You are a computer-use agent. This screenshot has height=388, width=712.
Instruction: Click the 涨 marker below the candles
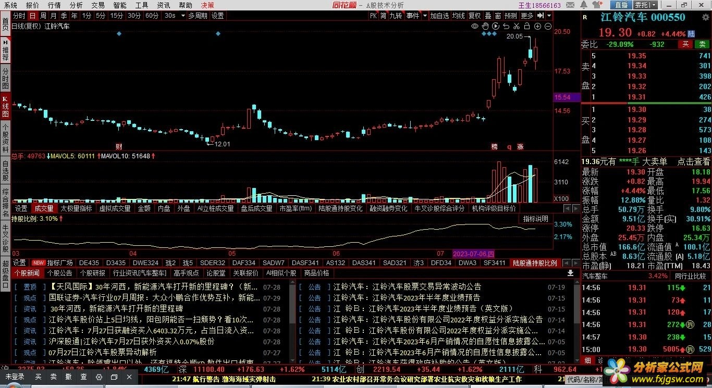point(520,147)
